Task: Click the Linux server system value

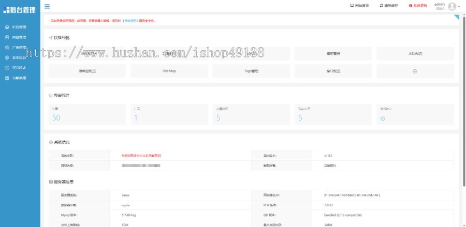Action: click(x=125, y=195)
